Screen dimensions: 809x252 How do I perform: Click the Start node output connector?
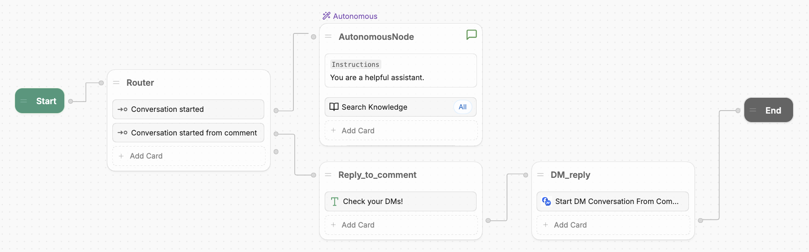pyautogui.click(x=71, y=102)
